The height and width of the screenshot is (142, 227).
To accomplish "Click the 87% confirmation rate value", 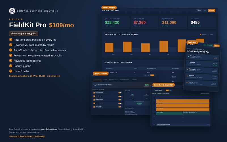I will coord(147,85).
